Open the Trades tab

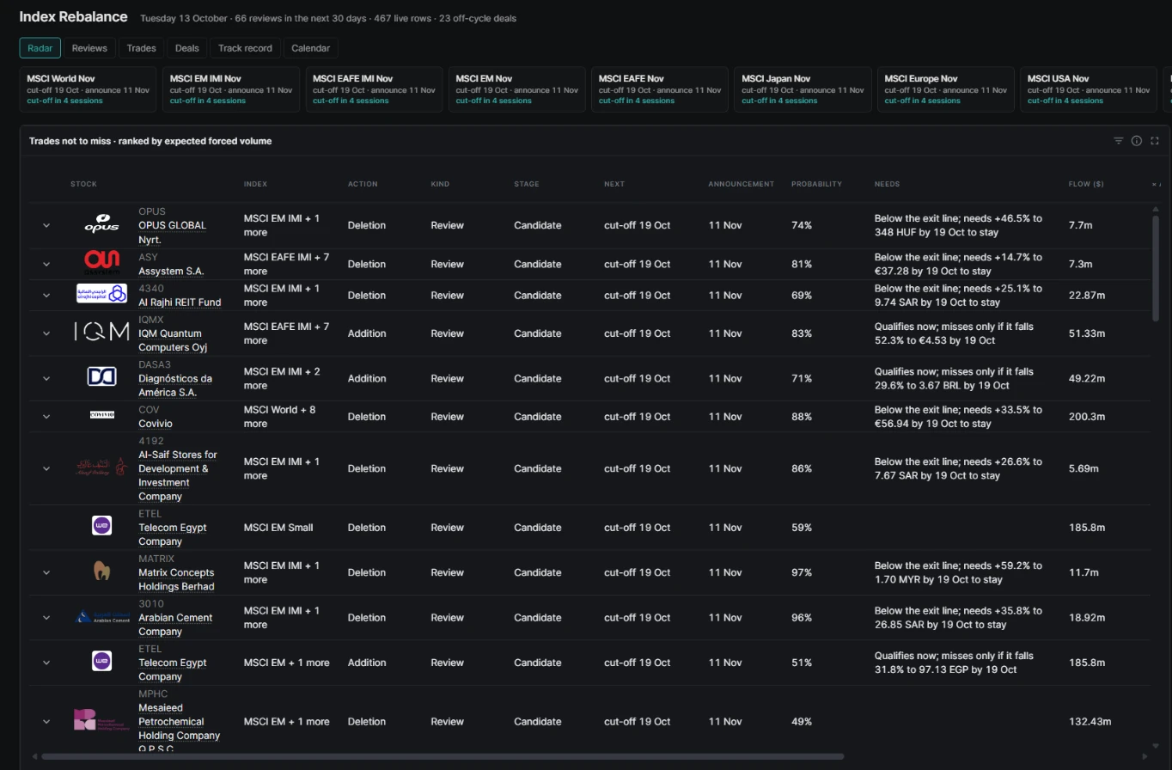pyautogui.click(x=141, y=48)
